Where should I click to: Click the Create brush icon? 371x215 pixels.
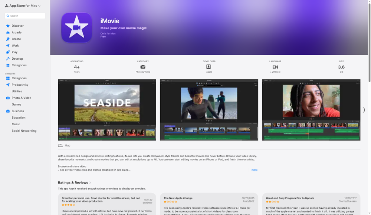(x=8, y=39)
